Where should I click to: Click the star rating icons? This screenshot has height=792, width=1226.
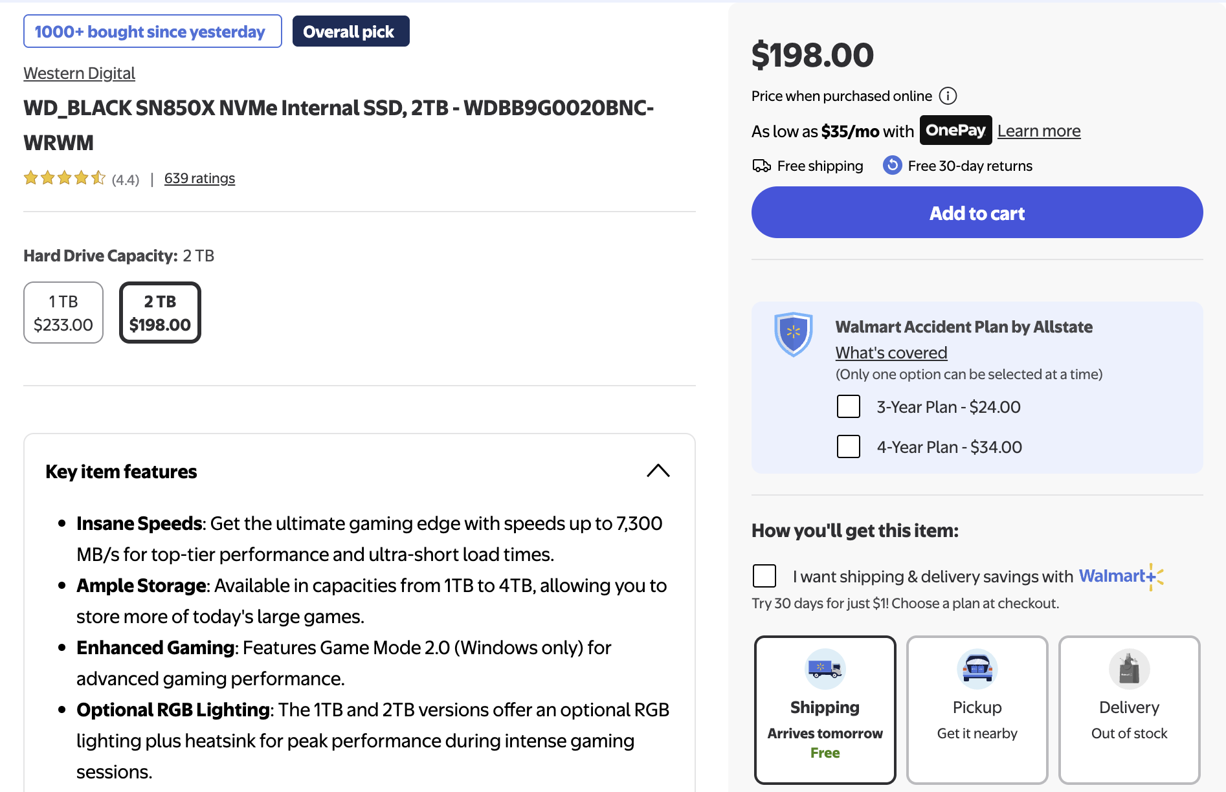(x=64, y=178)
